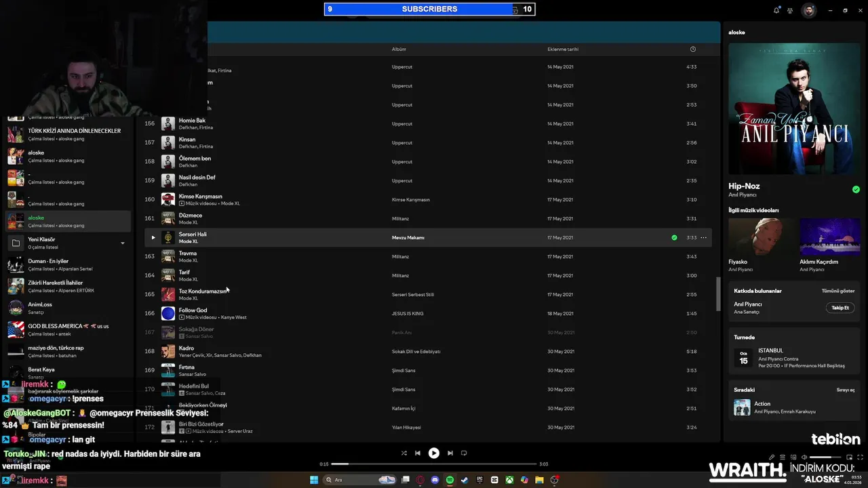This screenshot has height=488, width=868.
Task: Click the Windows taskbar search box
Action: tap(359, 480)
